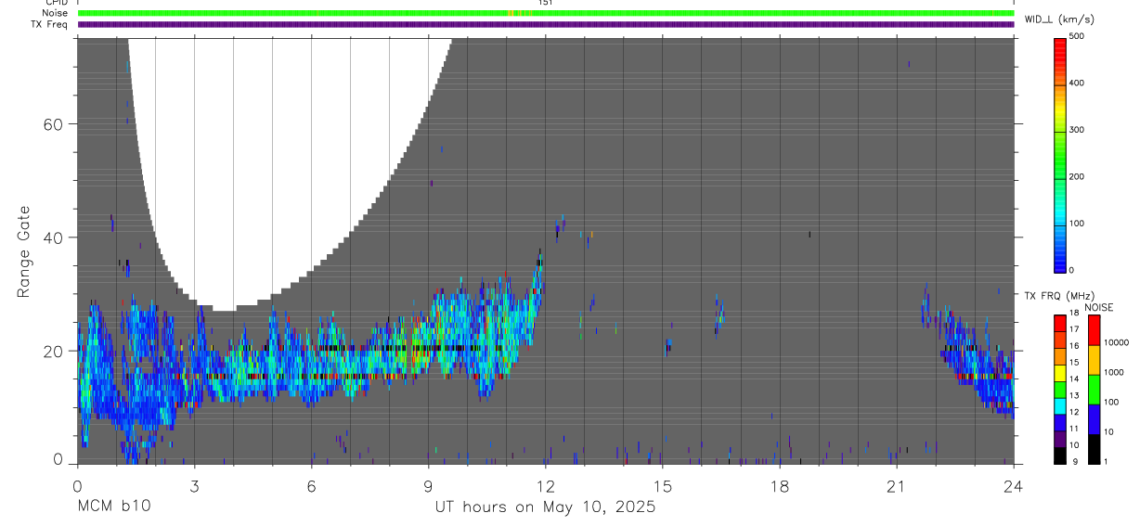
Task: Click the red 10000 block in NOISE legend
Action: pos(1094,330)
